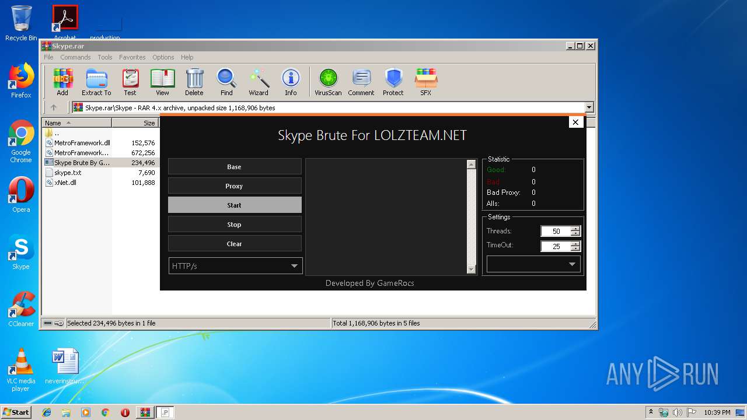The image size is (747, 420).
Task: Show hidden system tray icons arrow
Action: tap(651, 412)
